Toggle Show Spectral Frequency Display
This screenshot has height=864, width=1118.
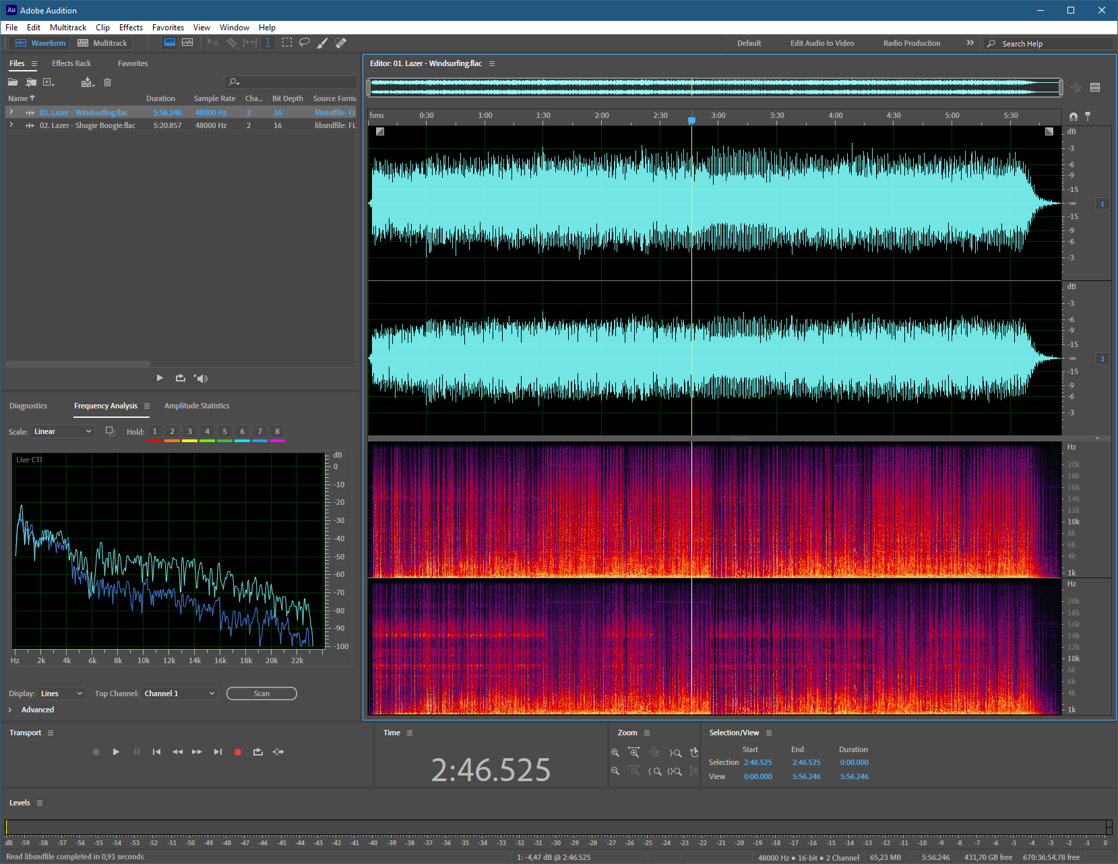170,42
